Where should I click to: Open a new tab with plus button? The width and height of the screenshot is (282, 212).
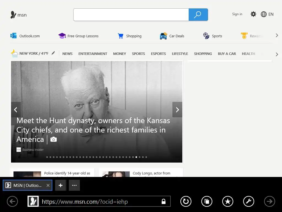pyautogui.click(x=61, y=185)
